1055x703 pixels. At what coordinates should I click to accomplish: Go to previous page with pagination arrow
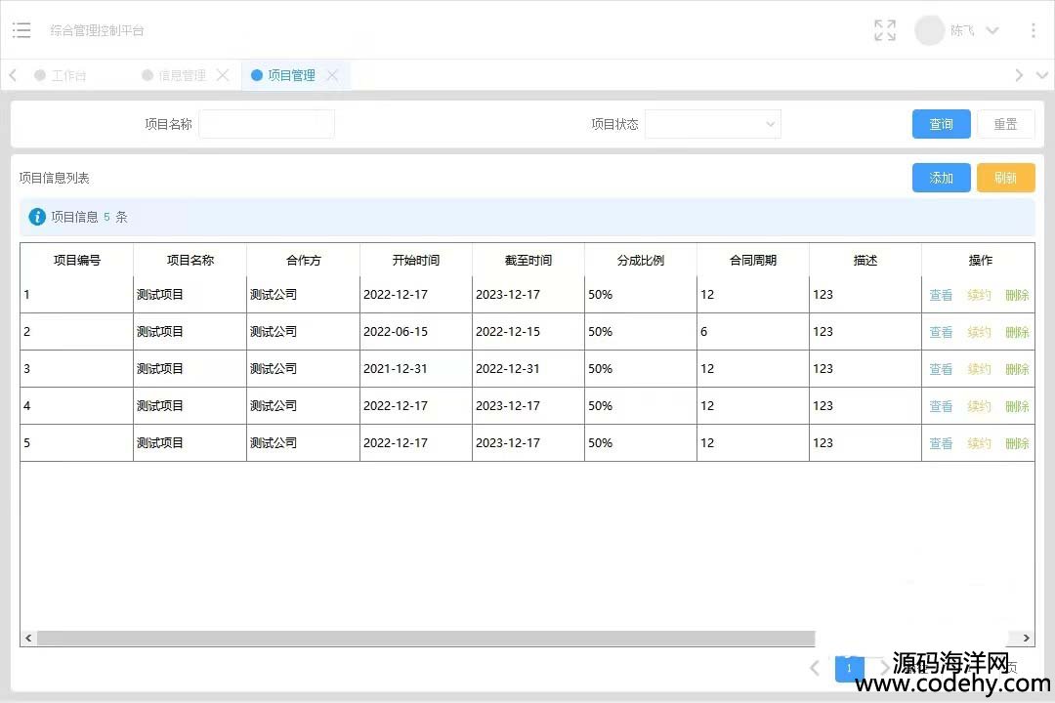coord(815,668)
